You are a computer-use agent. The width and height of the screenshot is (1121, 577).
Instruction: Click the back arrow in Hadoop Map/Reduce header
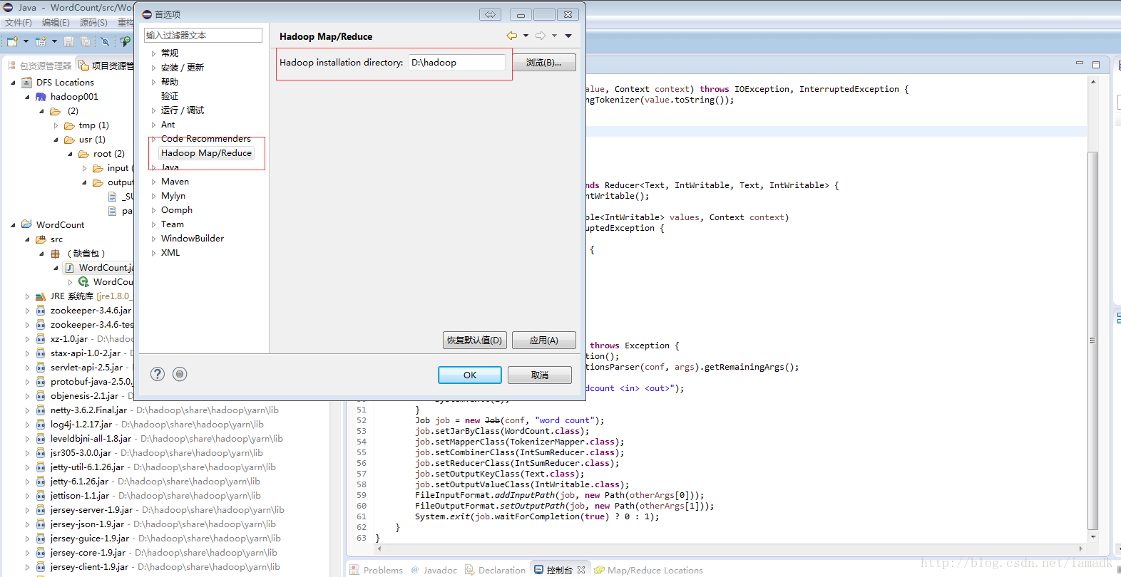pos(512,36)
